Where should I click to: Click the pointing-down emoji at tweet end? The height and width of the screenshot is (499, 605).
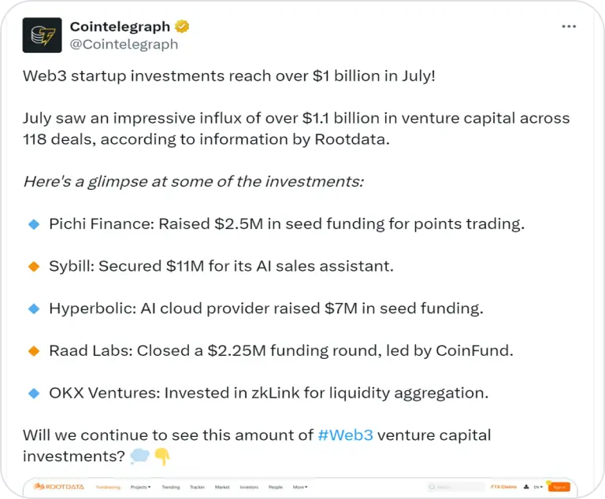point(161,456)
